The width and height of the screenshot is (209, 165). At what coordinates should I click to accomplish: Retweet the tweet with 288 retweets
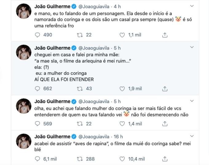coord(80,159)
